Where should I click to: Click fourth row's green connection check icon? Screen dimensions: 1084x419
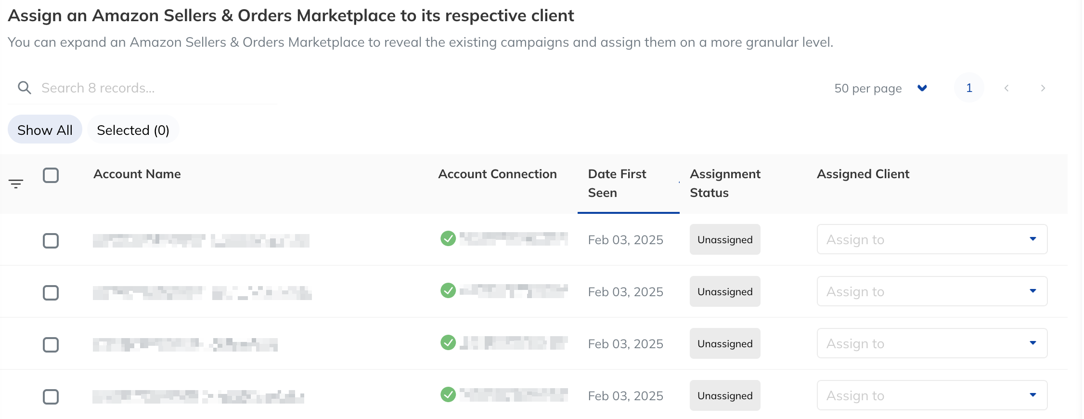[448, 394]
